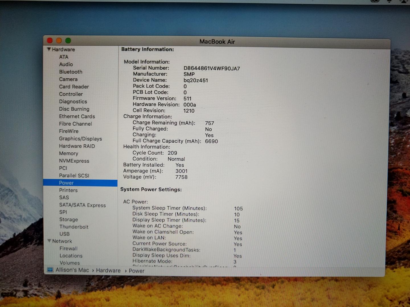Image resolution: width=410 pixels, height=307 pixels.
Task: Select Firewall under Network
Action: point(69,248)
